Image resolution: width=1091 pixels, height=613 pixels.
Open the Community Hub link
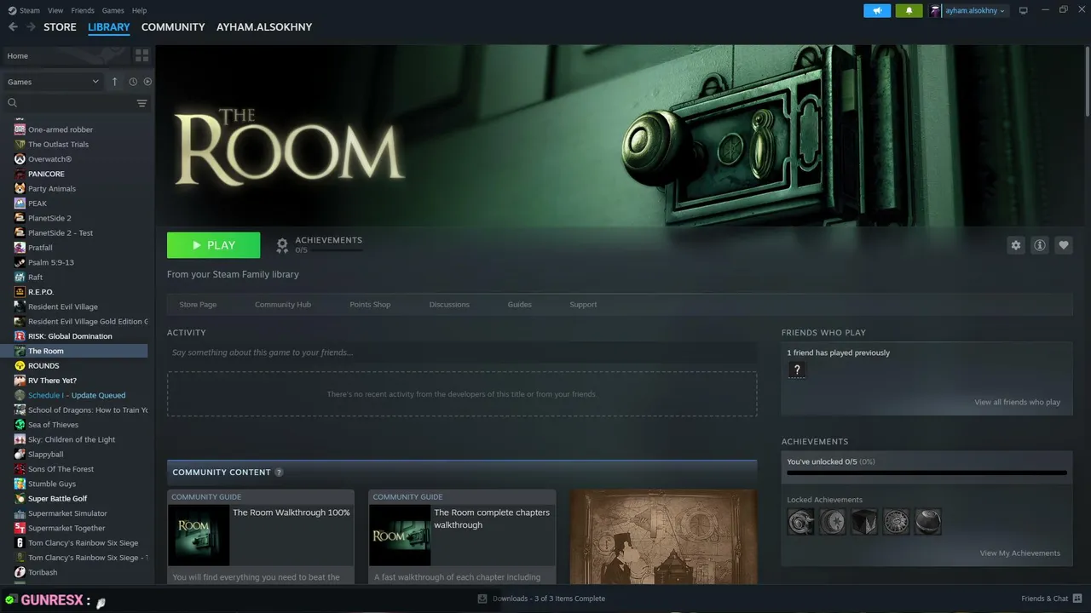pyautogui.click(x=283, y=305)
